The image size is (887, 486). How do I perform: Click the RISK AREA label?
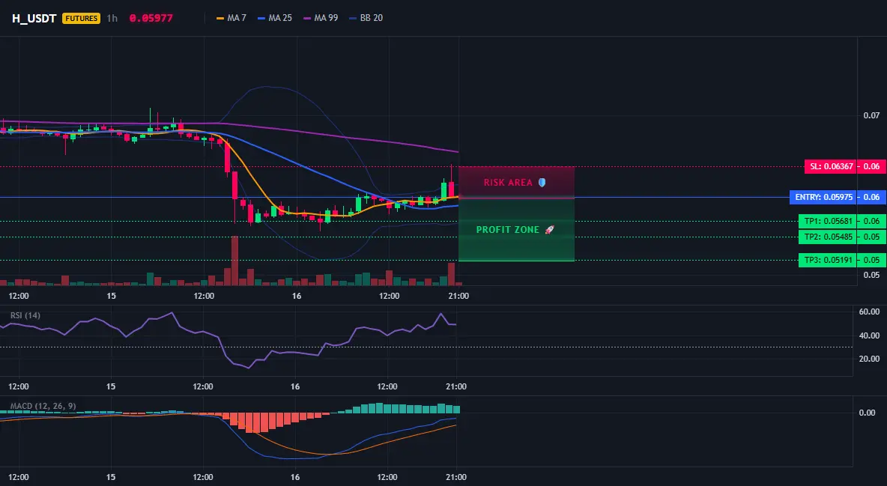tap(508, 183)
